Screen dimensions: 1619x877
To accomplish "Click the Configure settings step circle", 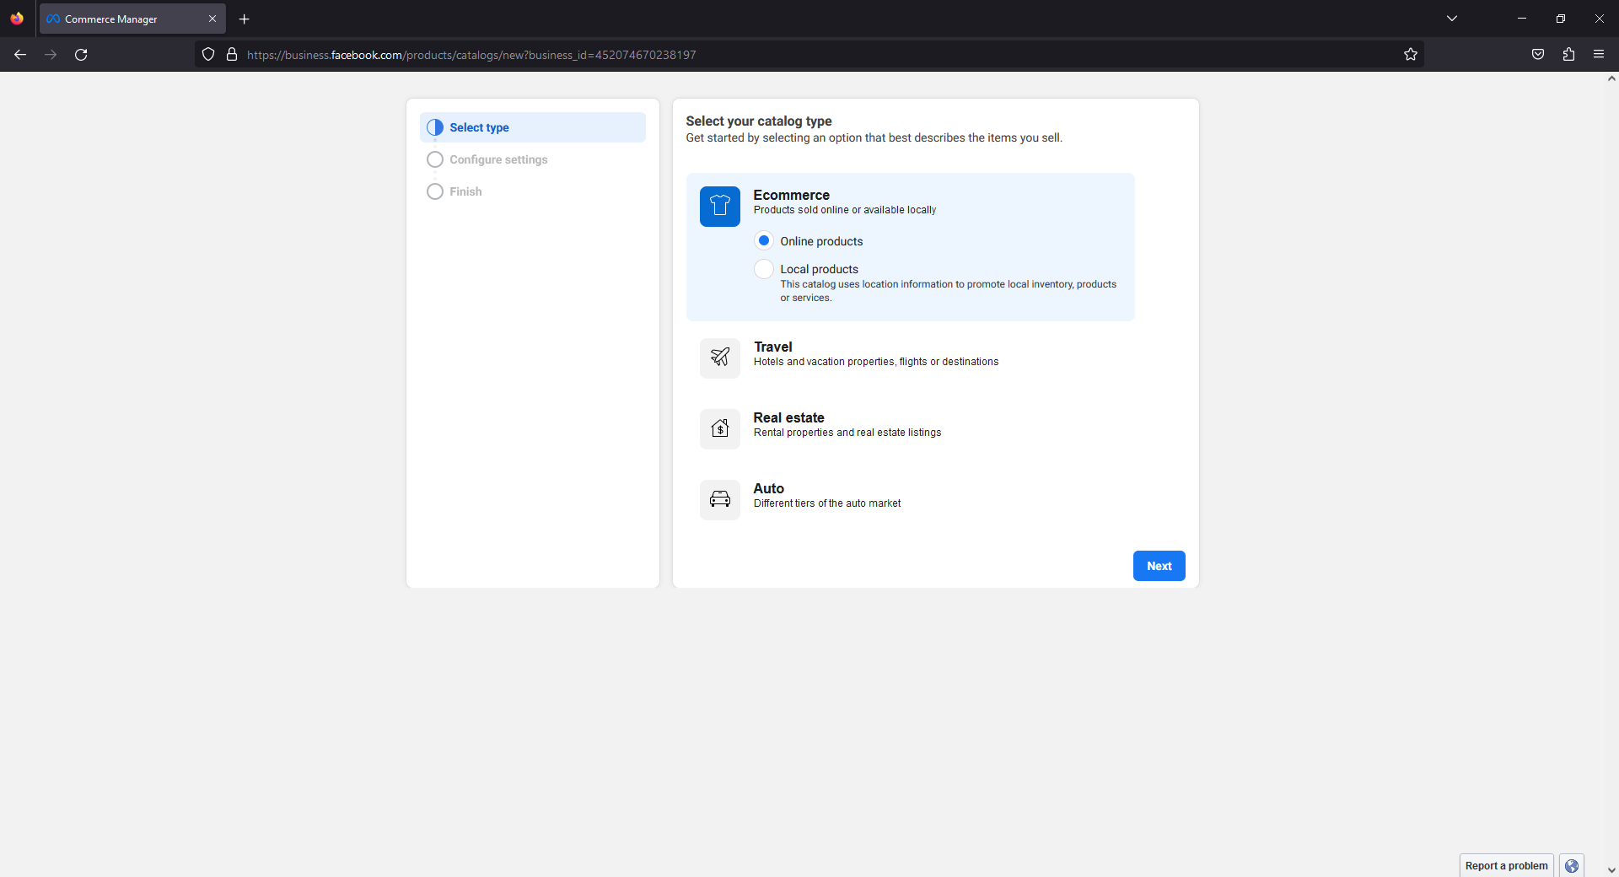I will [x=435, y=159].
